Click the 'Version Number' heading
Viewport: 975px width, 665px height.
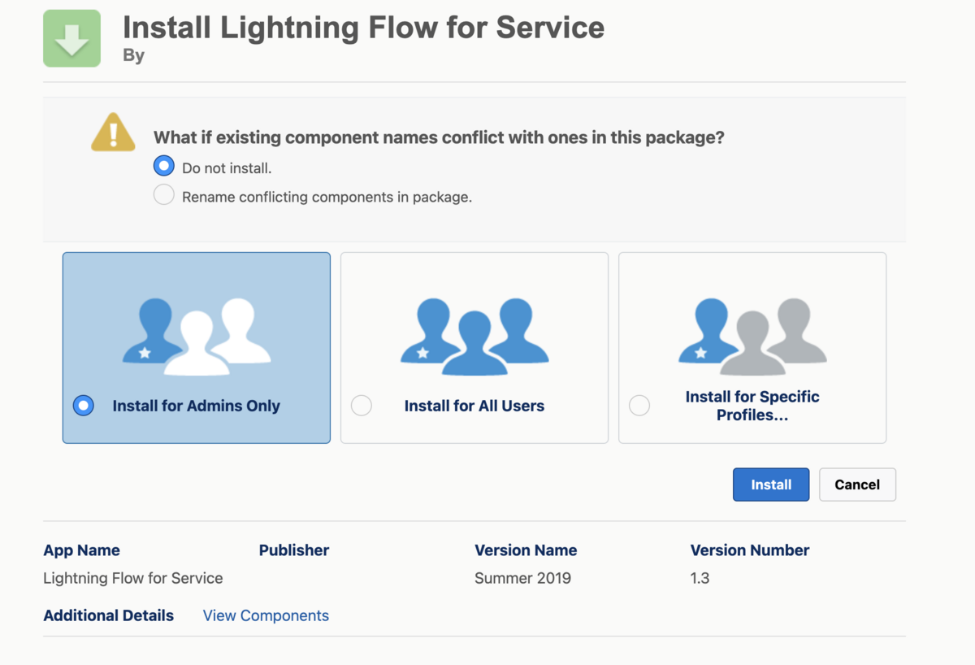(x=750, y=550)
